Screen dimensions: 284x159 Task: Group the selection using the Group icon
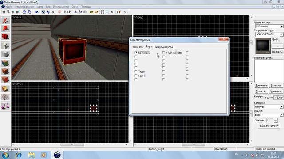[x=43, y=12]
